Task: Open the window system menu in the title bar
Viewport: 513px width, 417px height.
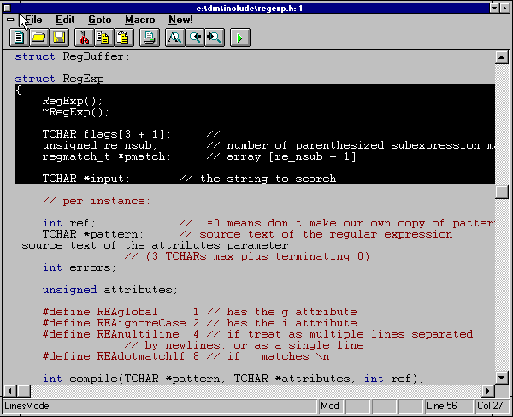Action: click(x=7, y=9)
